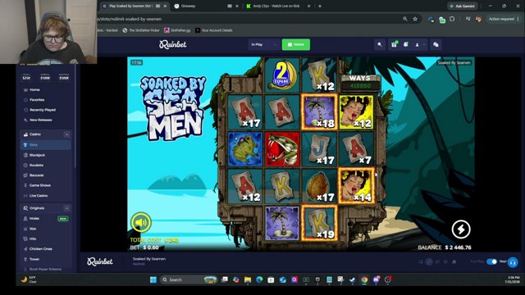Open the site search magnifier in Rainbet header
Viewport: 525px width, 295px height.
click(380, 44)
